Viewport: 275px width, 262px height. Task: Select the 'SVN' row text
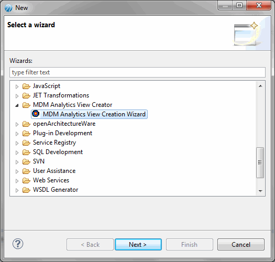[x=39, y=161]
